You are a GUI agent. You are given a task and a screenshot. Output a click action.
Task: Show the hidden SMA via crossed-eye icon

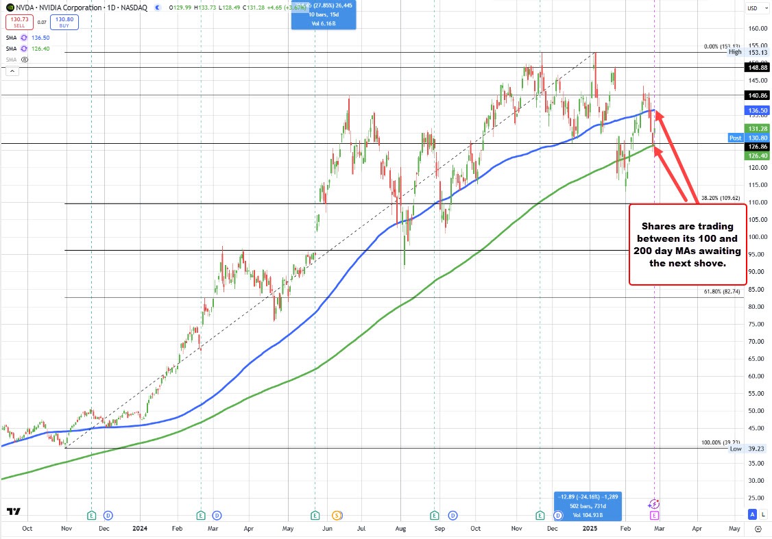[x=25, y=60]
